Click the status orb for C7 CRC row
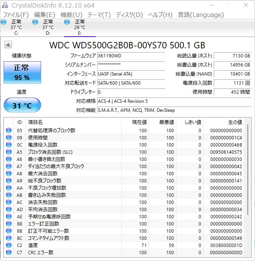 pos(9,252)
